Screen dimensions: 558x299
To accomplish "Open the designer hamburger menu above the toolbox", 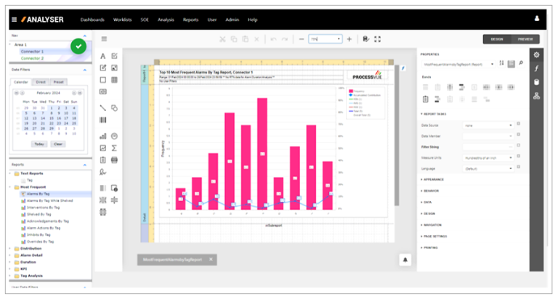I will click(104, 38).
